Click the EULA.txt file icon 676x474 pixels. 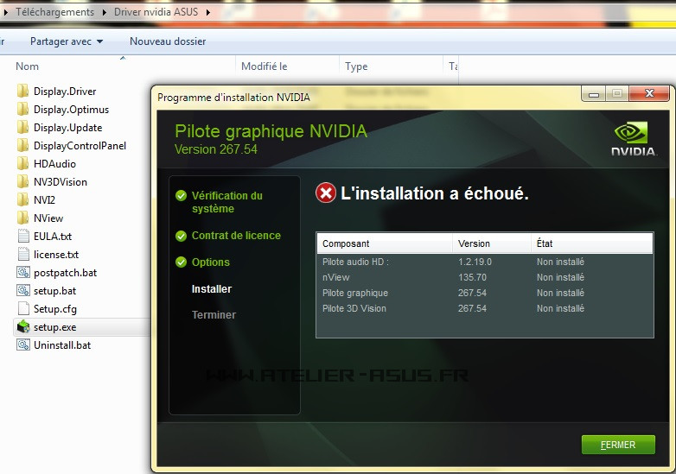pos(23,236)
